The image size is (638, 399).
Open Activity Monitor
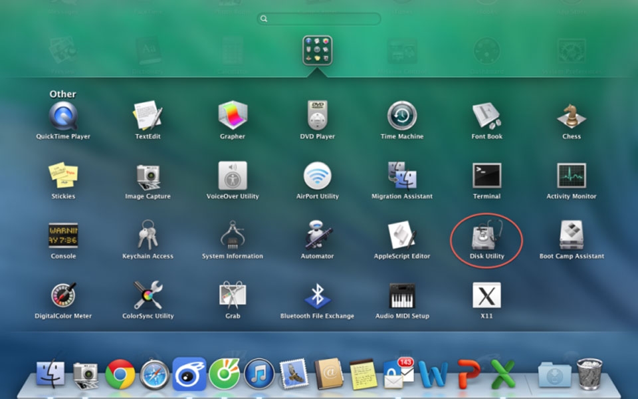572,176
